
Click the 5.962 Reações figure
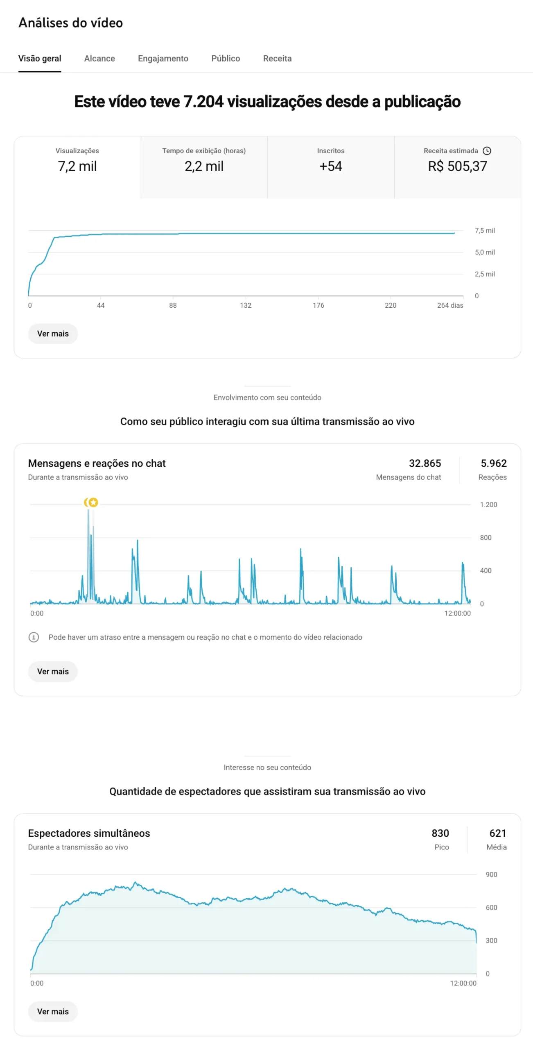[493, 470]
